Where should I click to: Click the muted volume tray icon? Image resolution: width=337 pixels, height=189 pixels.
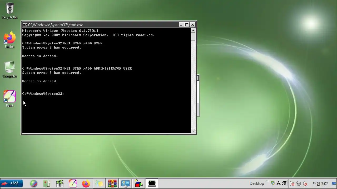click(305, 183)
